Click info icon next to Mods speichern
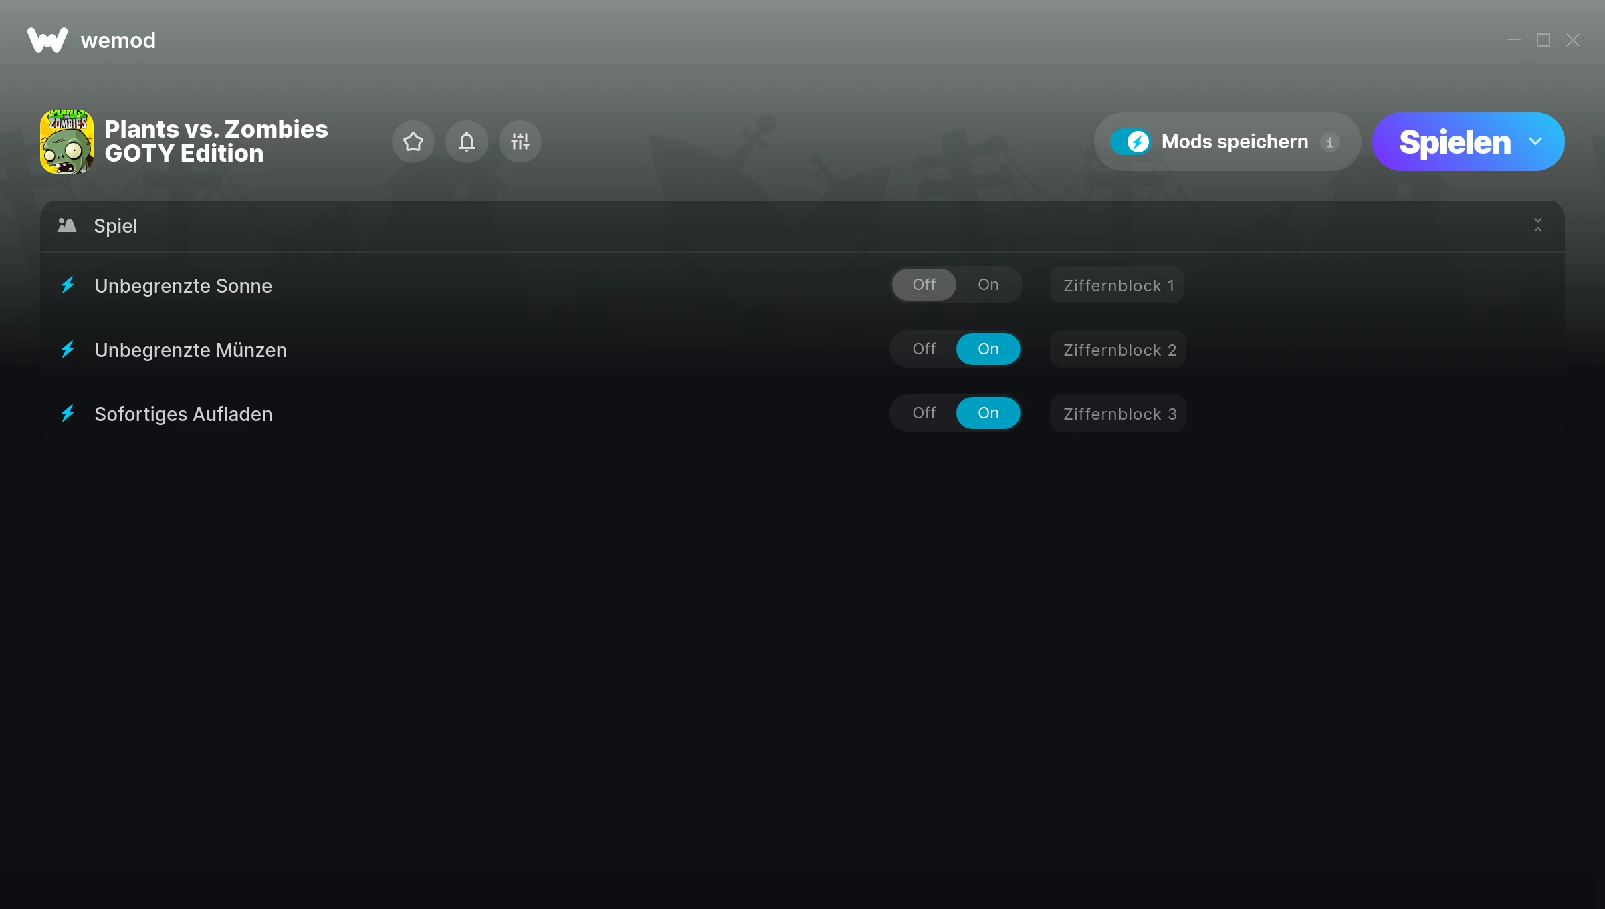This screenshot has height=909, width=1605. (1329, 142)
